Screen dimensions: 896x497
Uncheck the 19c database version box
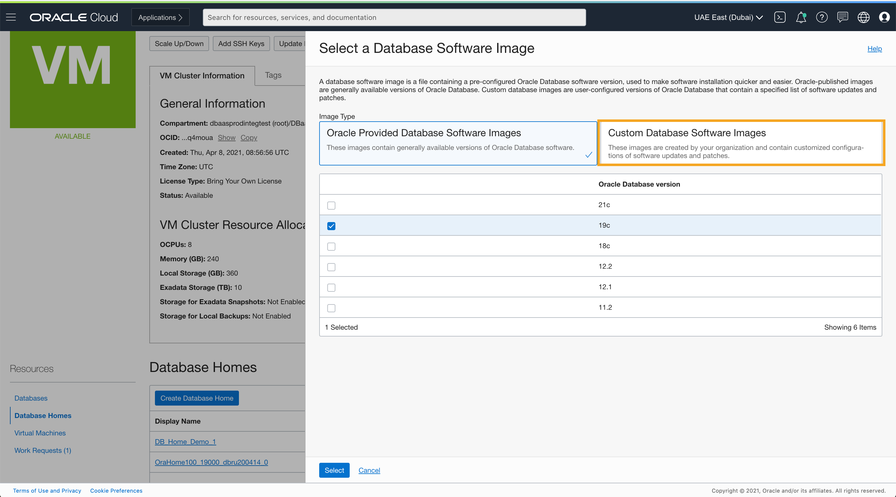pos(331,226)
